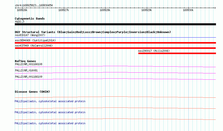The image size is (223, 131).
Task: Open the nsv290017 (Mills2006) variant label
Action: point(154,51)
